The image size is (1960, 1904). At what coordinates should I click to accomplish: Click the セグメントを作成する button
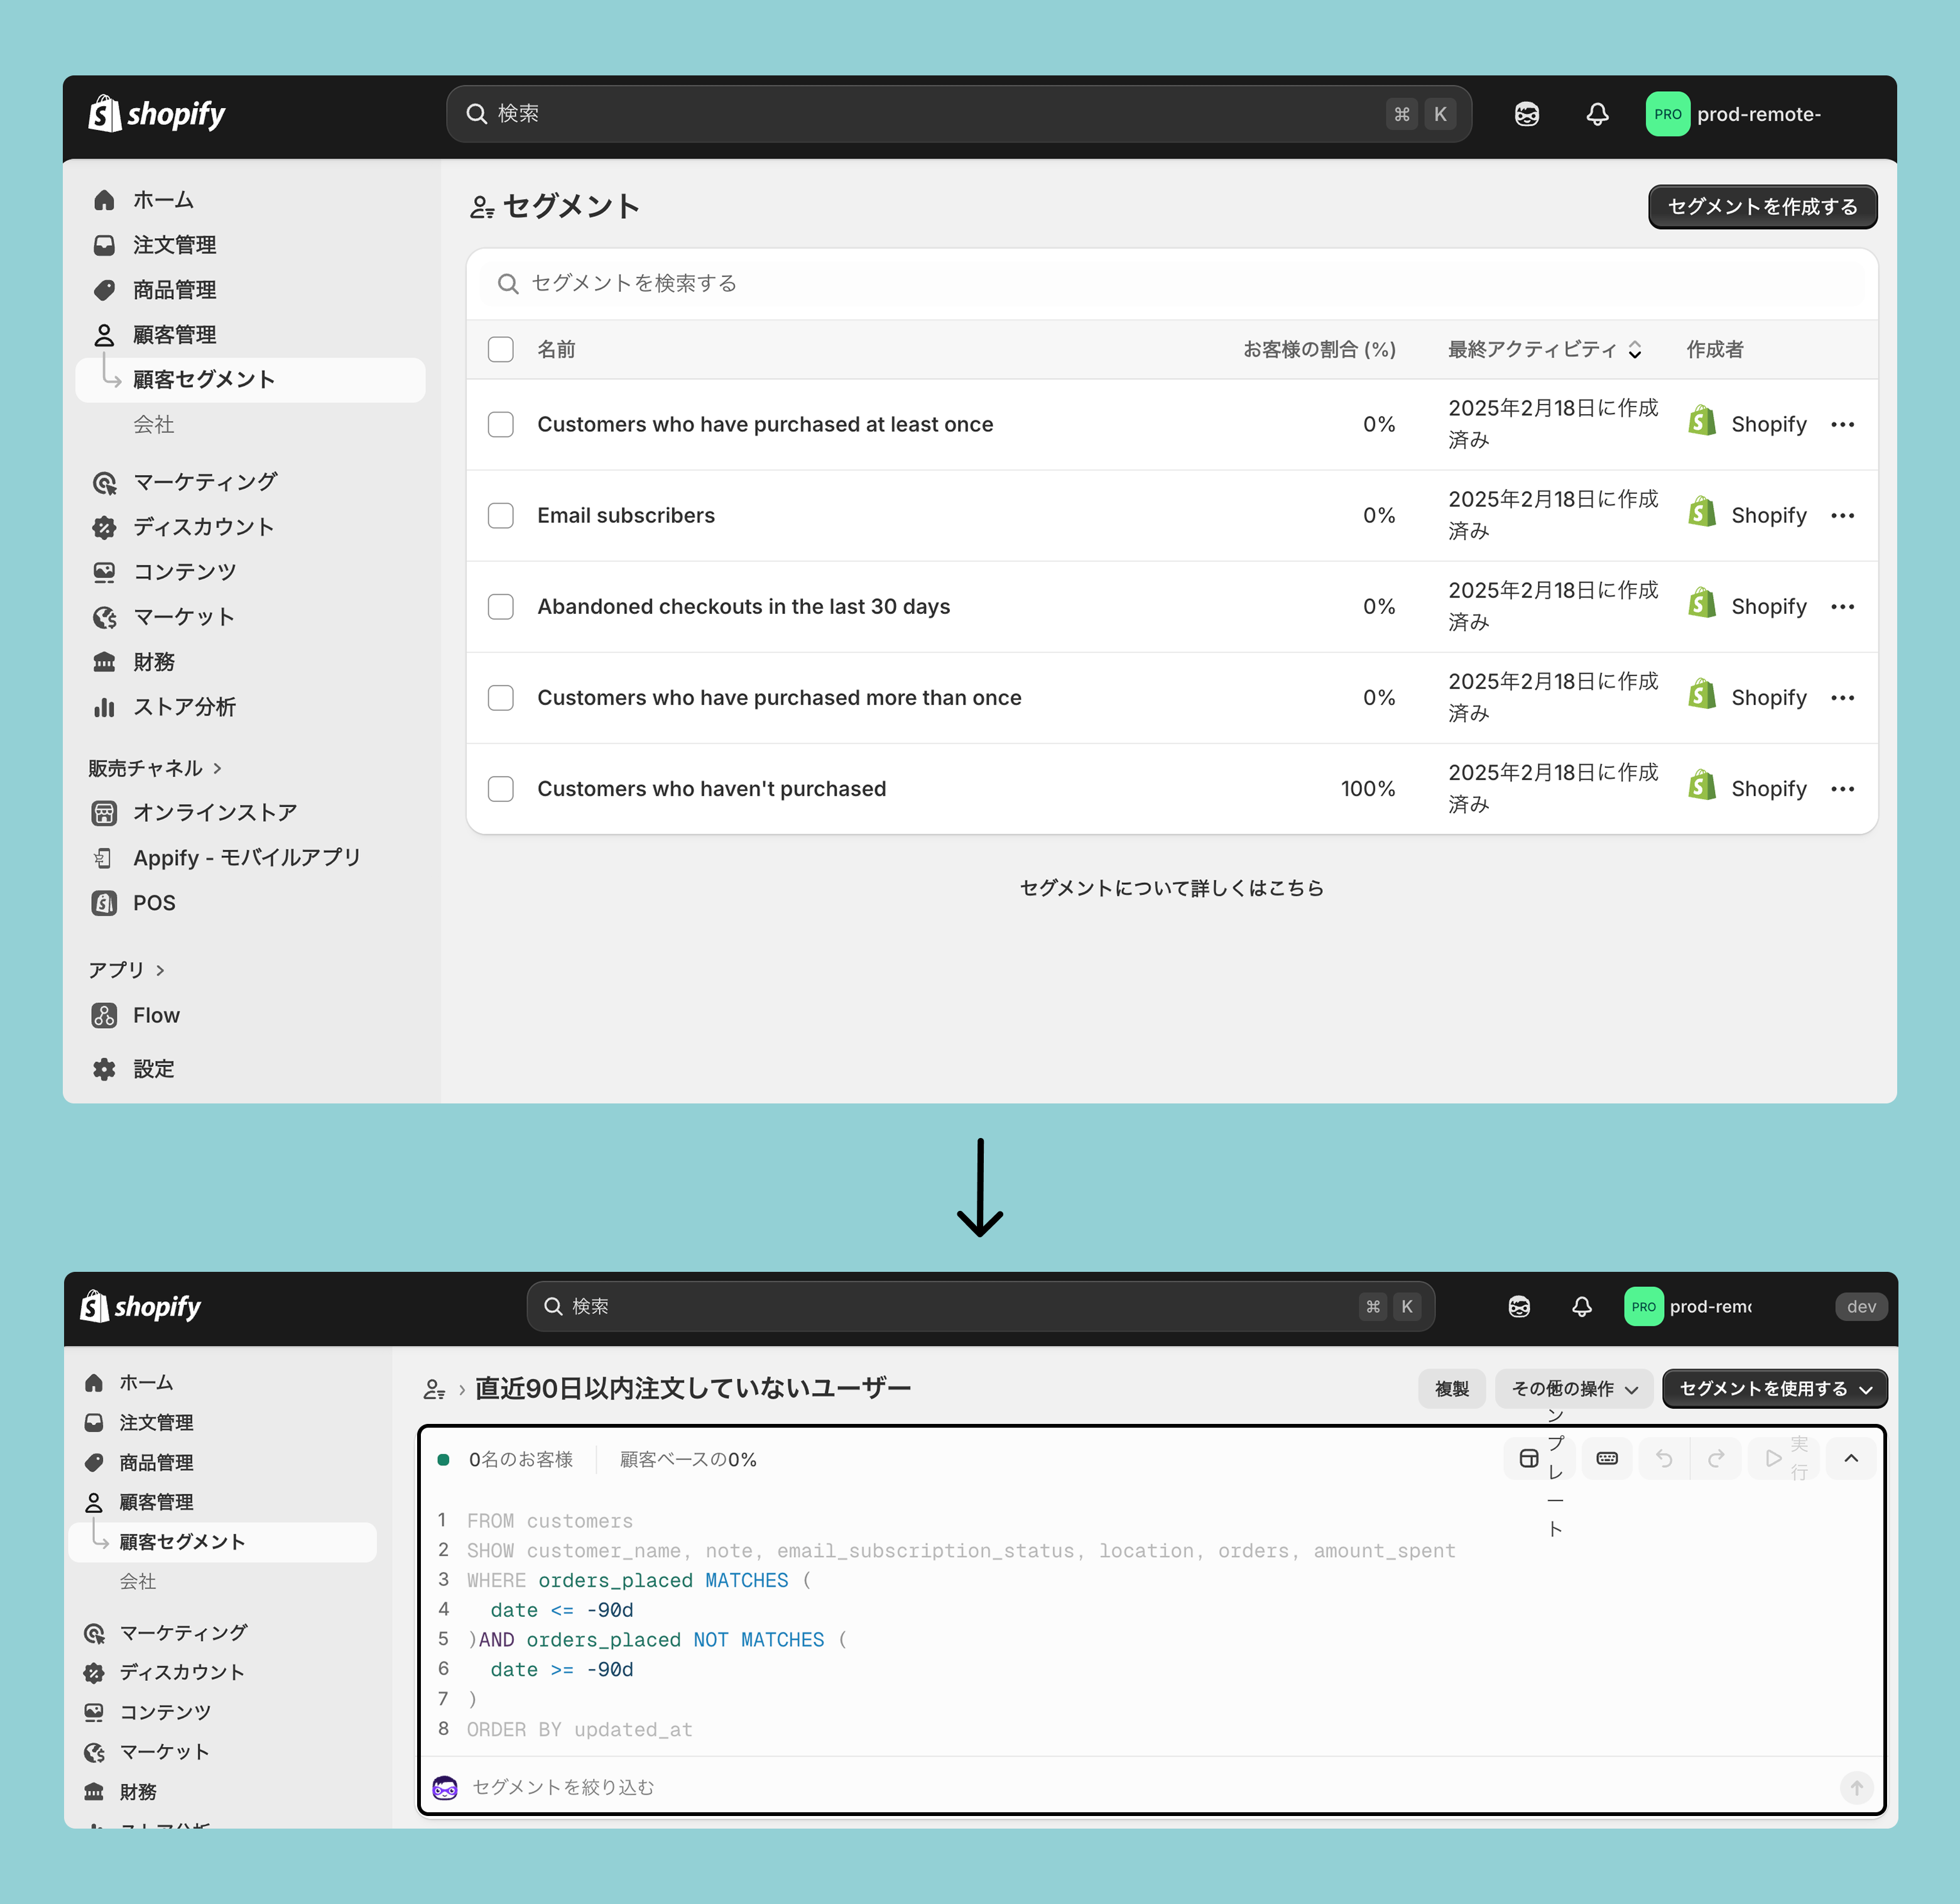1762,207
